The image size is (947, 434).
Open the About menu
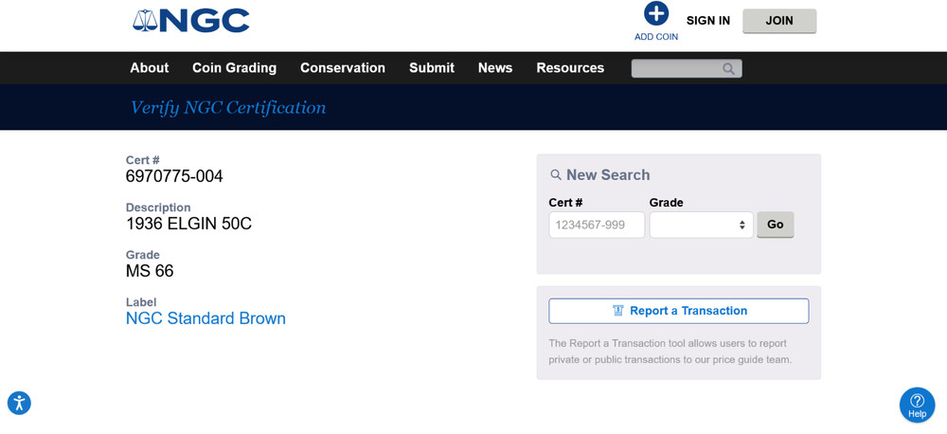click(150, 68)
